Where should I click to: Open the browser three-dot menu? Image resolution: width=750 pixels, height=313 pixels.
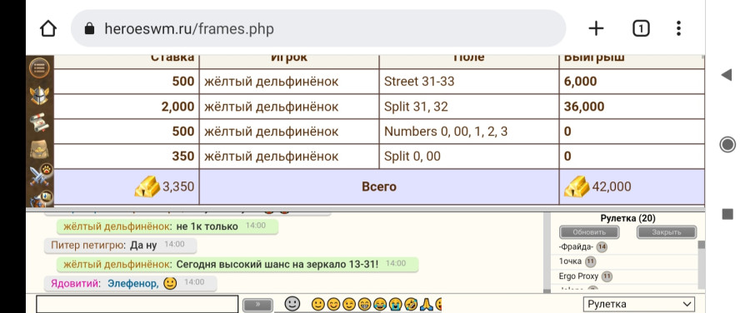pos(678,28)
